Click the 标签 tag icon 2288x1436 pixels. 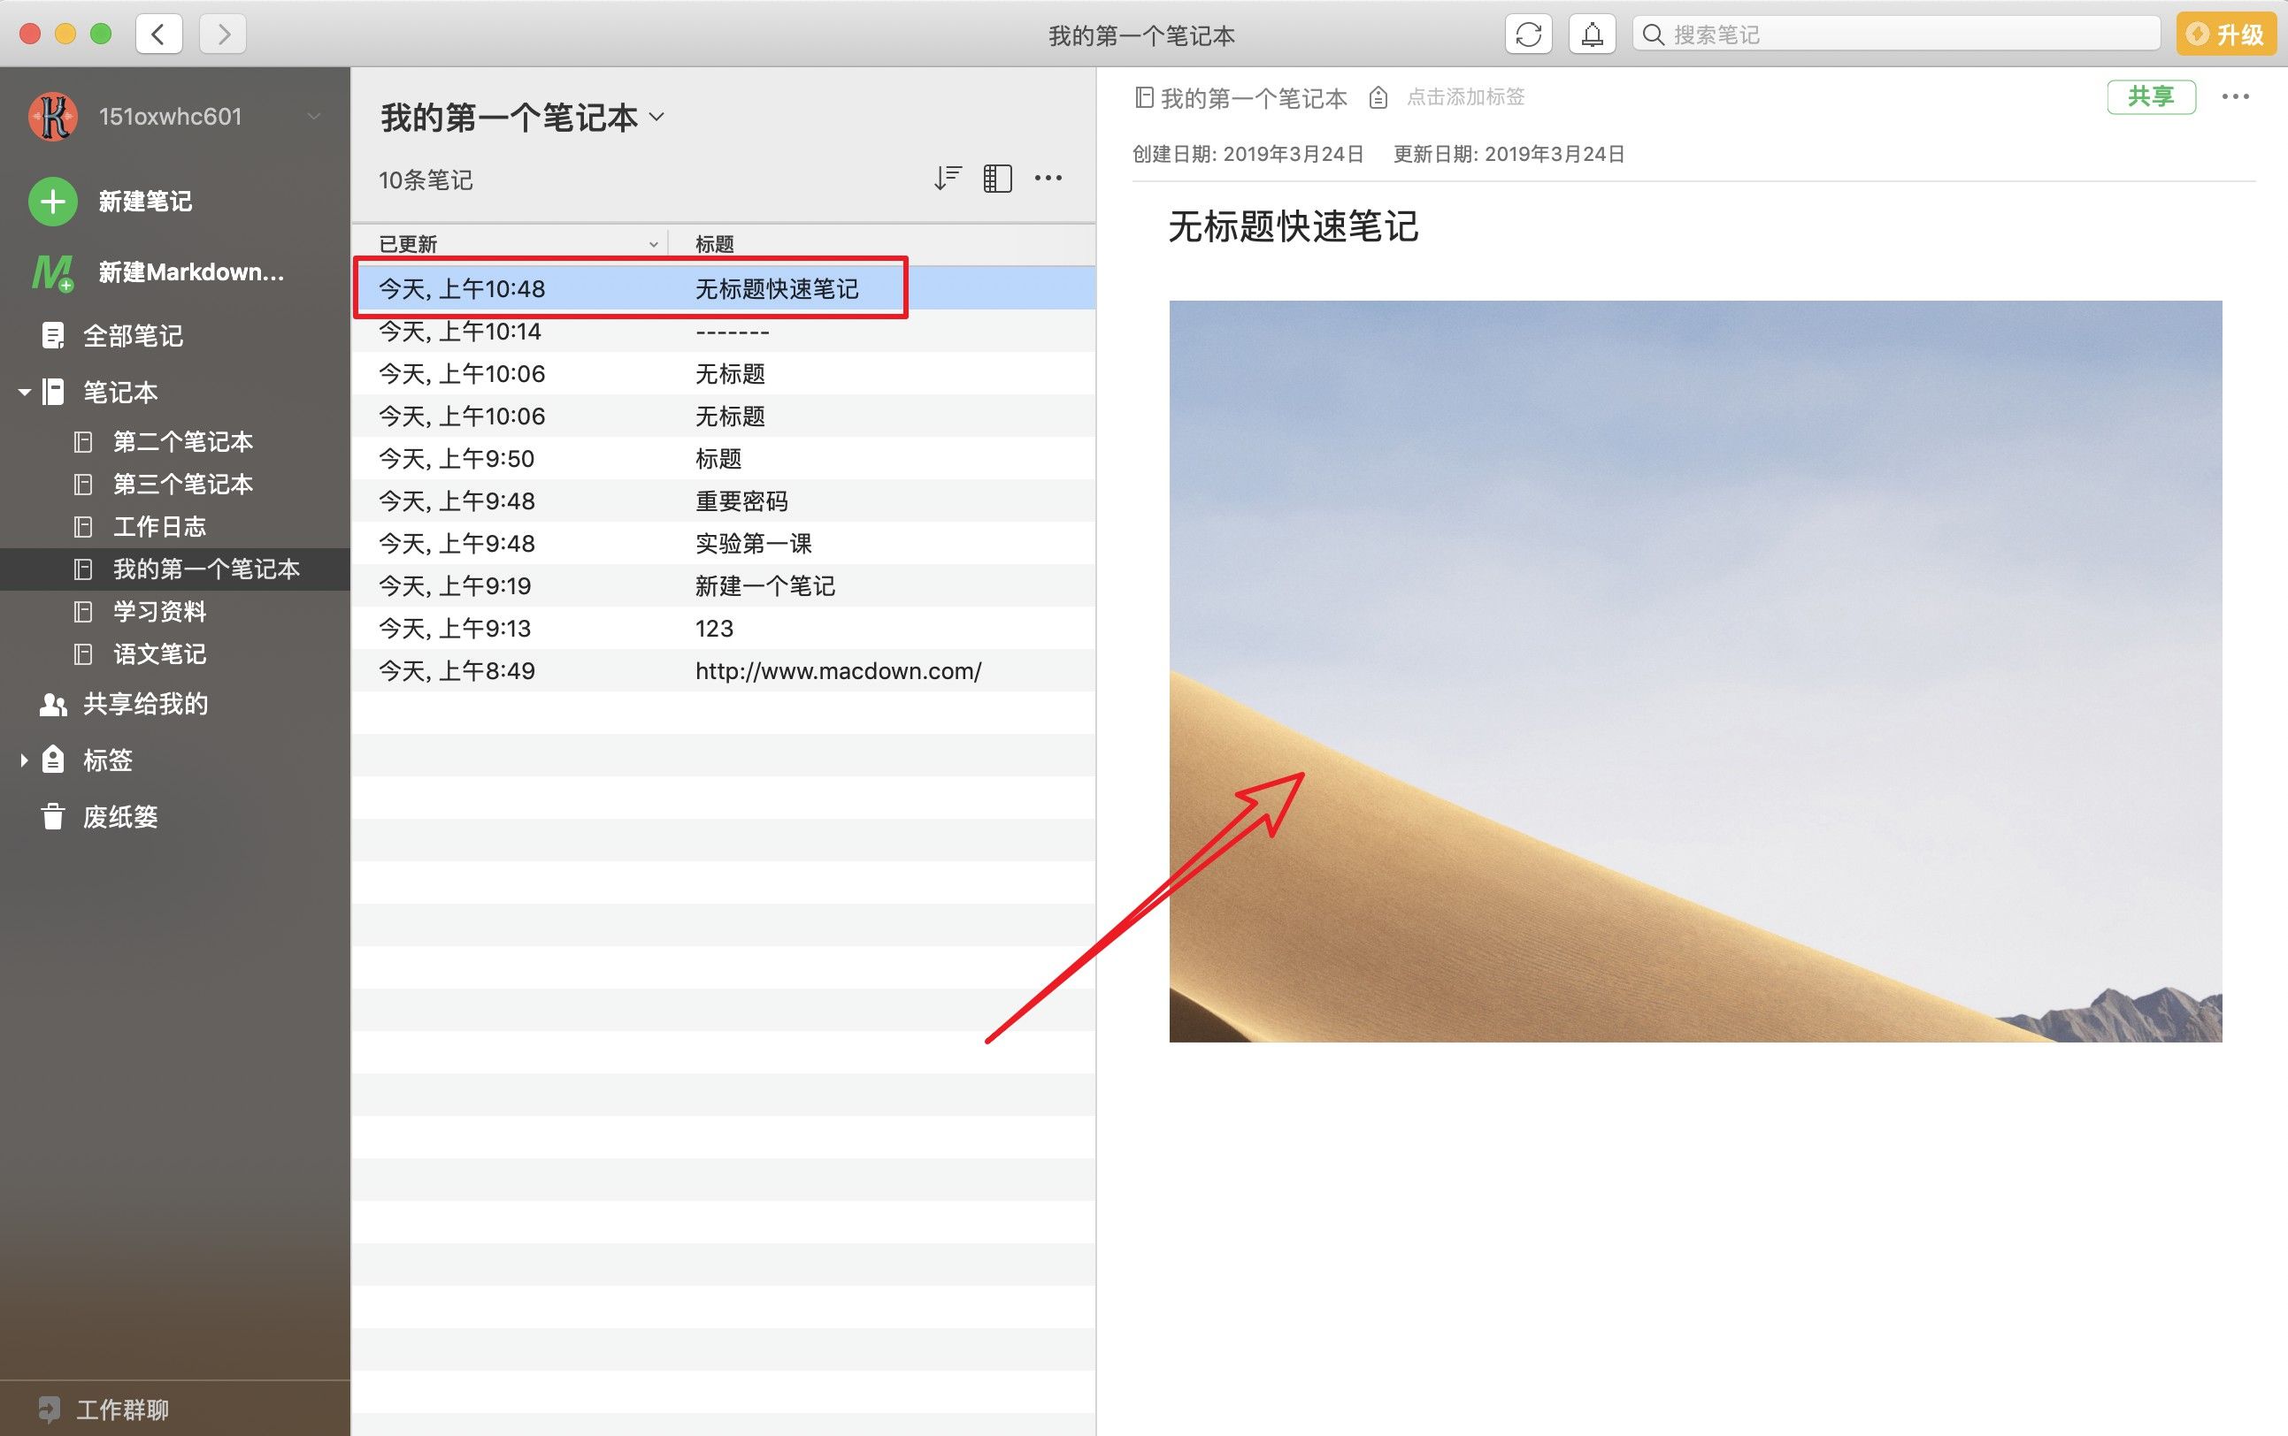click(53, 759)
